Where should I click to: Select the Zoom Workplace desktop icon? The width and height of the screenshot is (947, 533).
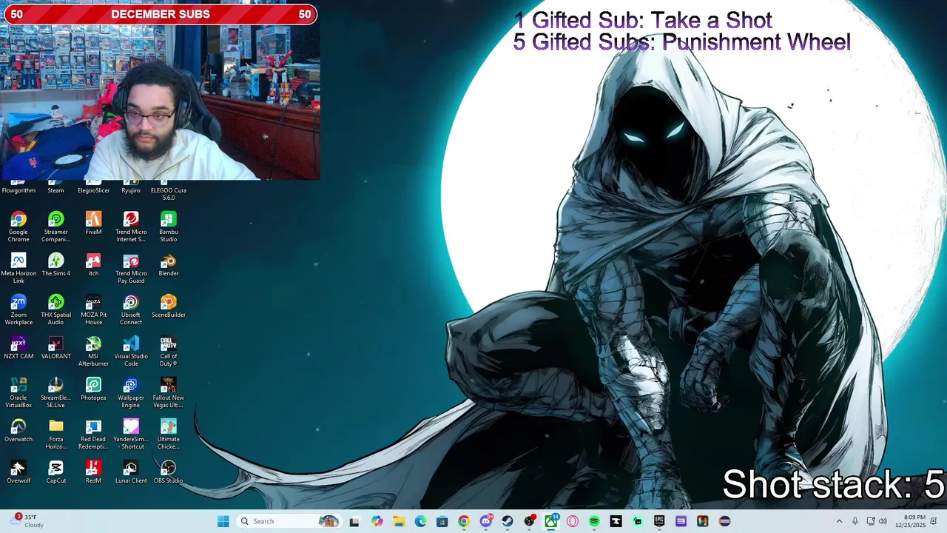(x=18, y=309)
